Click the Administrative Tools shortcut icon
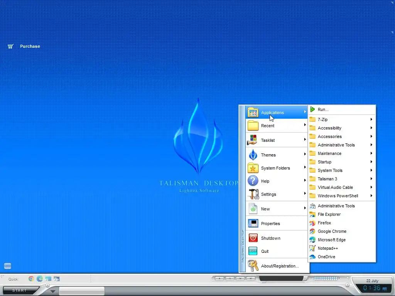The height and width of the screenshot is (296, 395). click(312, 206)
